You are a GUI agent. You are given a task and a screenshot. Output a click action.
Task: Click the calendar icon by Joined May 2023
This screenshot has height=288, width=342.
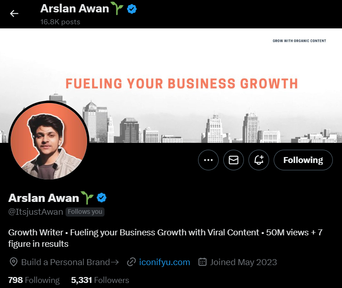tap(203, 262)
